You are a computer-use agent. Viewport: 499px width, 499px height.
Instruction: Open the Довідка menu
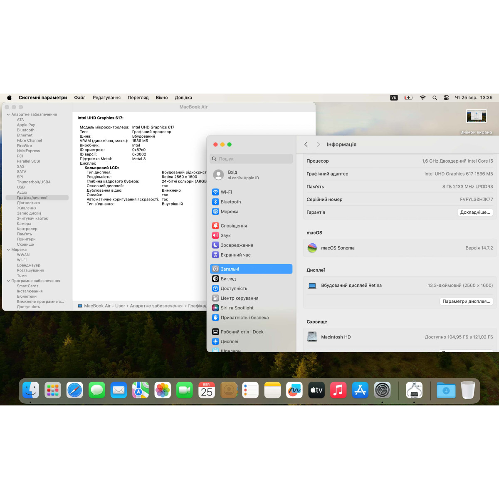tap(183, 98)
